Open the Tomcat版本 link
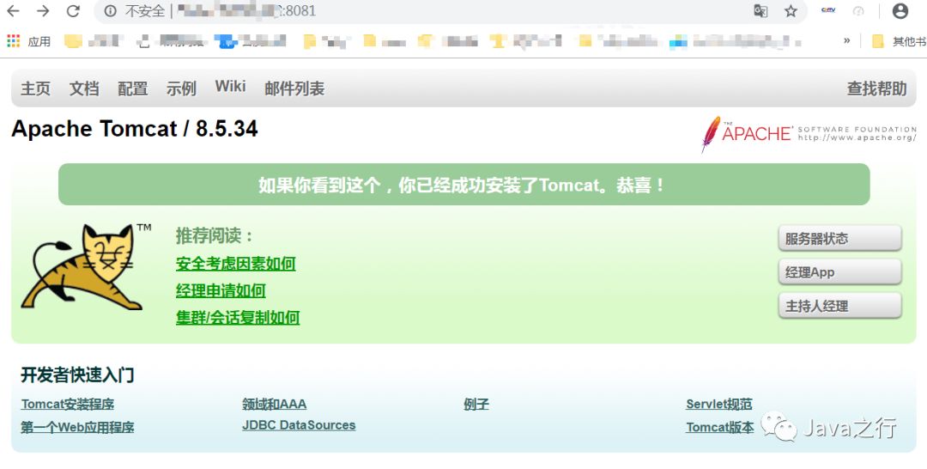927x469 pixels. pyautogui.click(x=720, y=427)
